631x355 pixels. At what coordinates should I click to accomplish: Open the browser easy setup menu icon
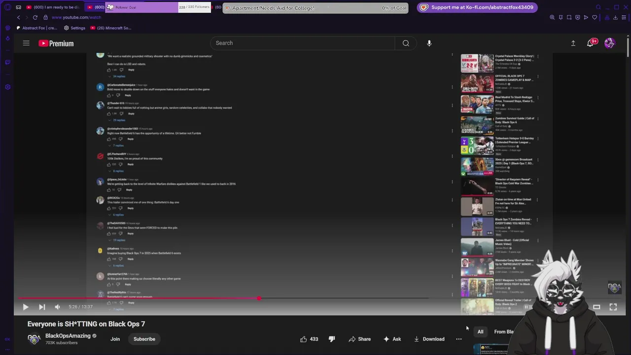click(x=624, y=17)
